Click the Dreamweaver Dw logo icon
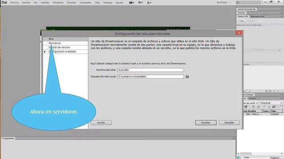284x159 pixels. point(4,3)
